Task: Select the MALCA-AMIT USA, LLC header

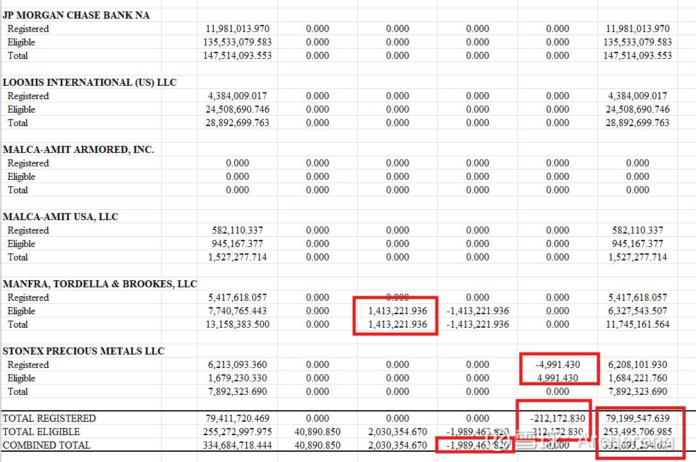Action: coord(60,217)
